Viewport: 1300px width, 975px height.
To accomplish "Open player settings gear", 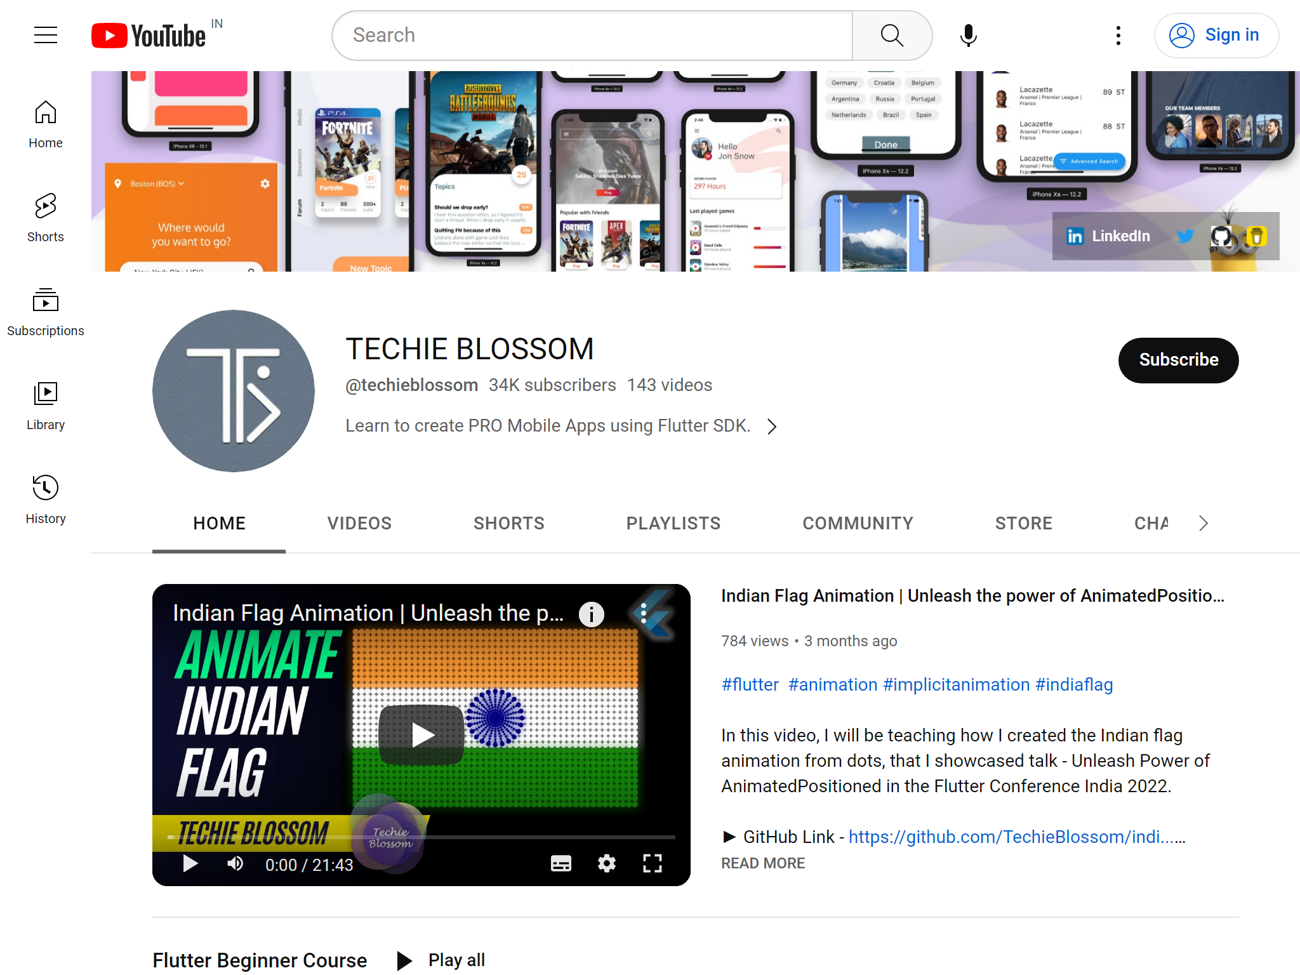I will coord(607,864).
